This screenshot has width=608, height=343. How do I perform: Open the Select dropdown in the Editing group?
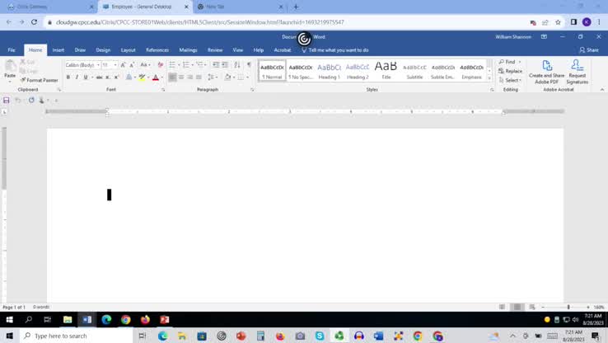pyautogui.click(x=510, y=80)
